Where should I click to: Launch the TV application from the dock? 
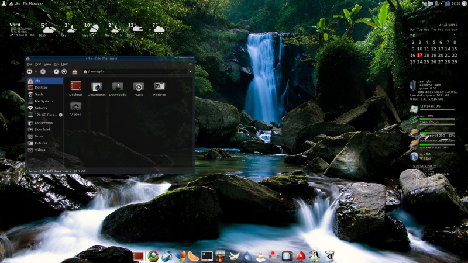[287, 256]
